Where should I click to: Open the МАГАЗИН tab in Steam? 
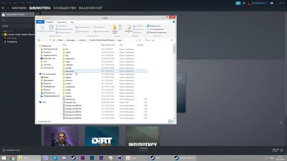pos(19,8)
